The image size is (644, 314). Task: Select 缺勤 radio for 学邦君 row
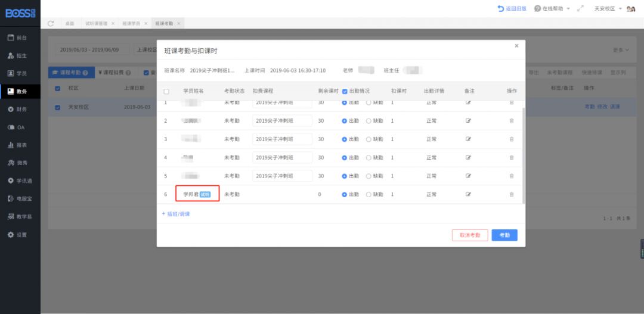click(x=369, y=194)
